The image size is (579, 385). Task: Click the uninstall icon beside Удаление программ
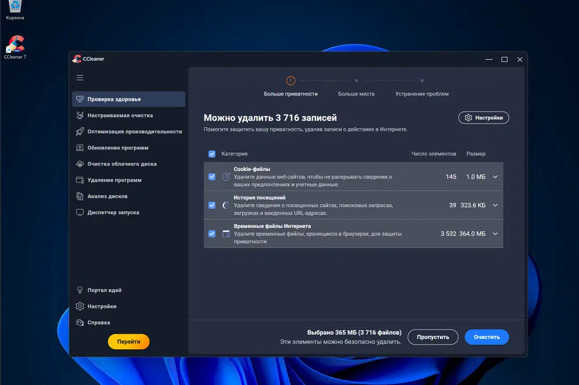click(x=80, y=180)
